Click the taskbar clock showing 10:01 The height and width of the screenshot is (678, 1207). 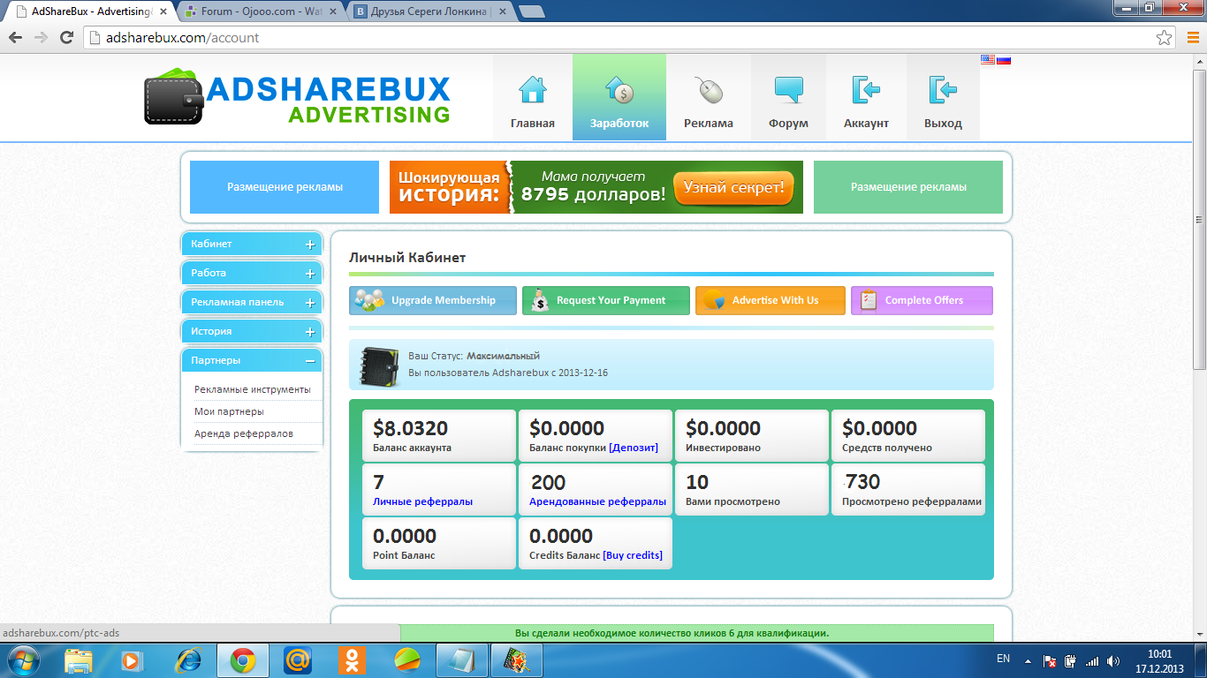[1159, 660]
